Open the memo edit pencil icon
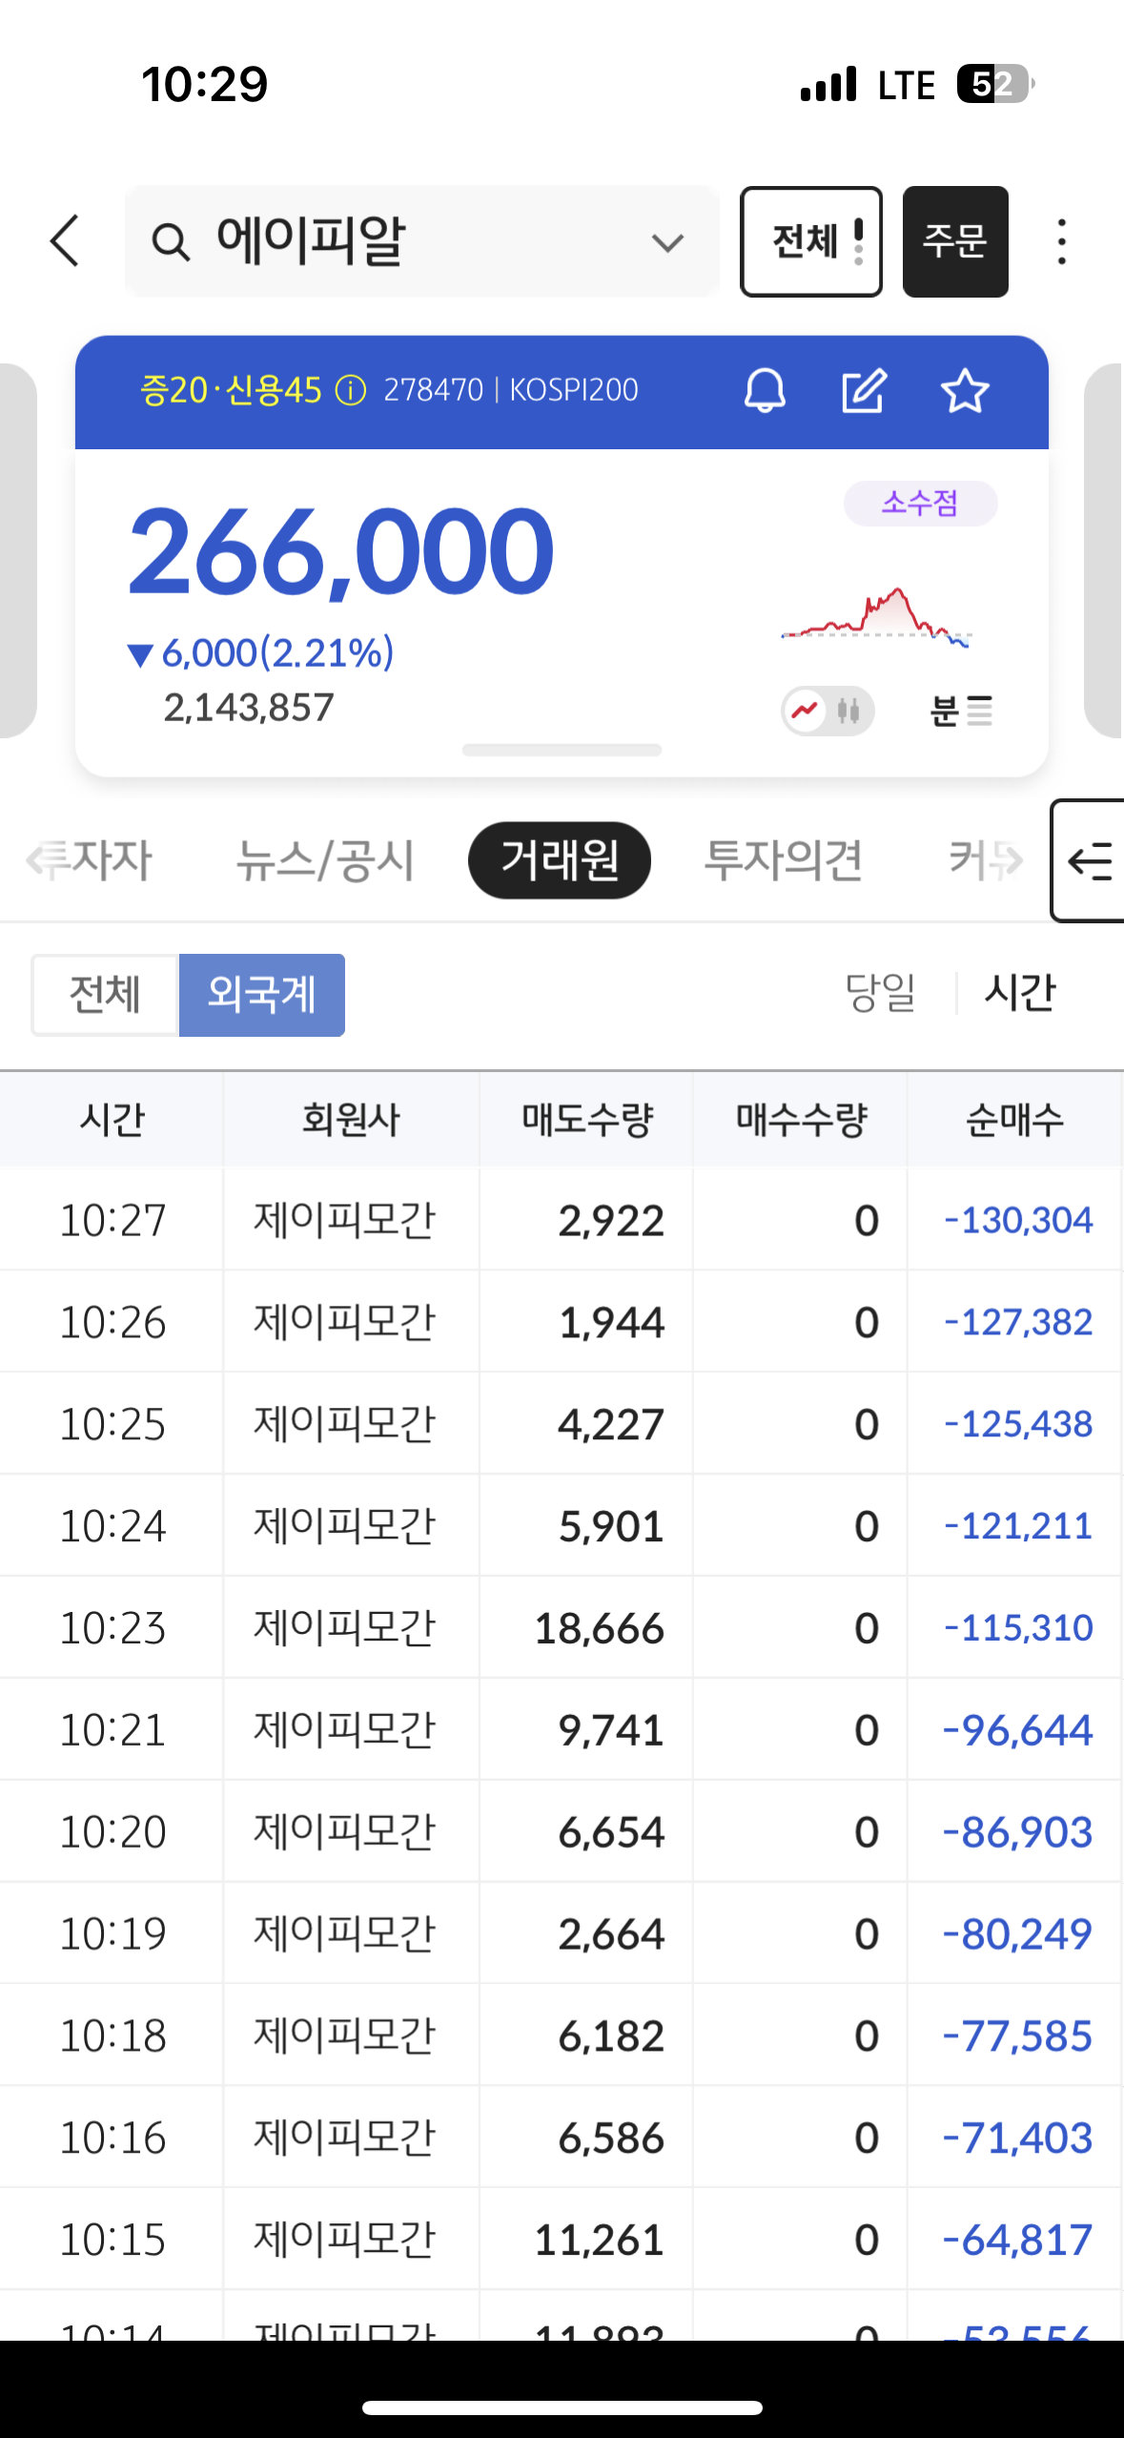1124x2438 pixels. click(864, 390)
